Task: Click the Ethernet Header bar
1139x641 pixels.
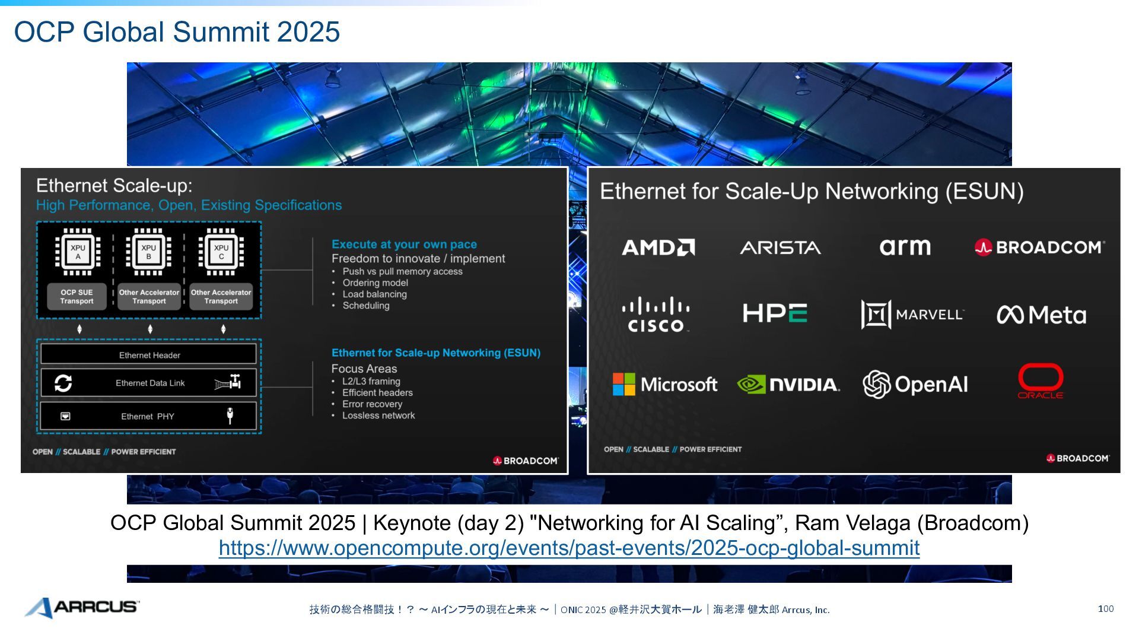Action: 149,355
